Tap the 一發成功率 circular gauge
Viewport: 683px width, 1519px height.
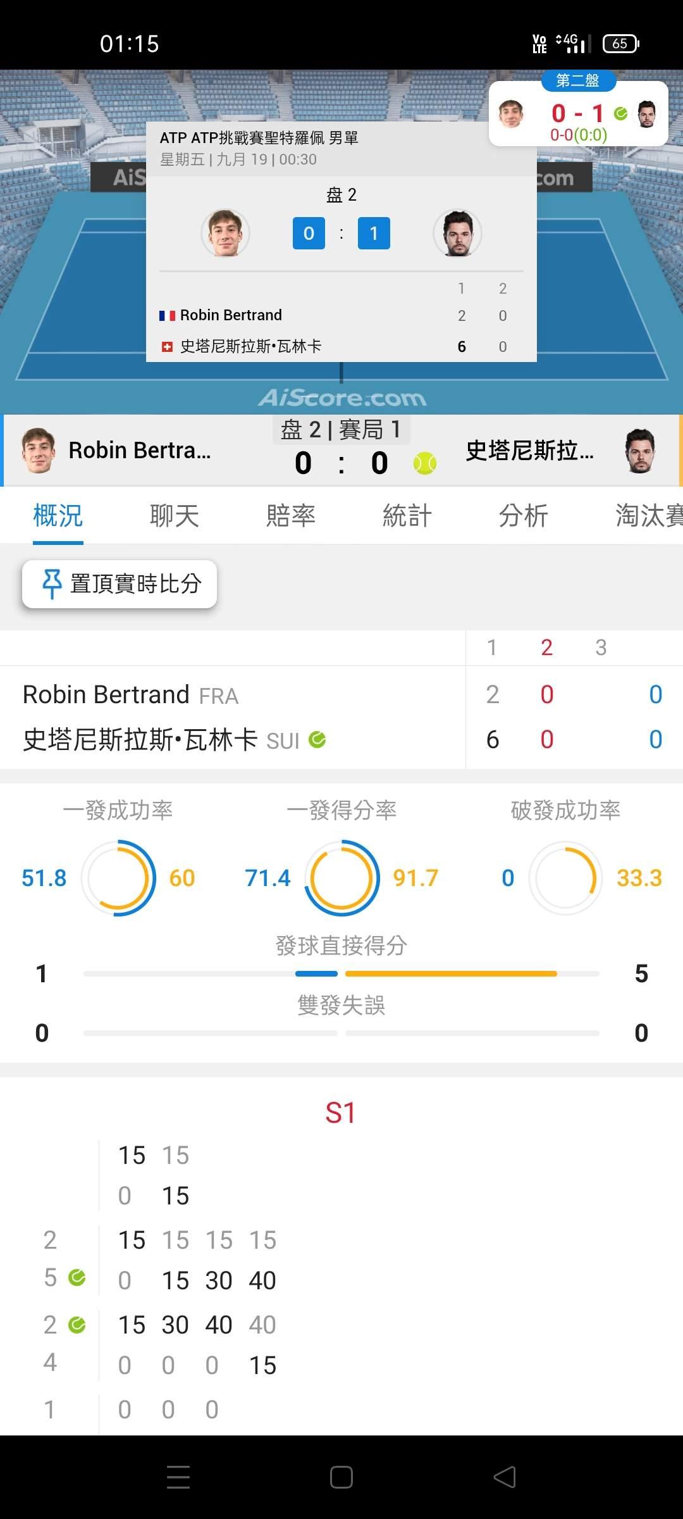(x=118, y=878)
